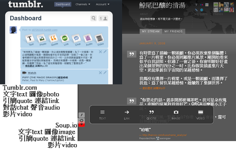The width and height of the screenshot is (236, 150).
Task: Click the ABOUT label in Soup header
Action: 144,14
